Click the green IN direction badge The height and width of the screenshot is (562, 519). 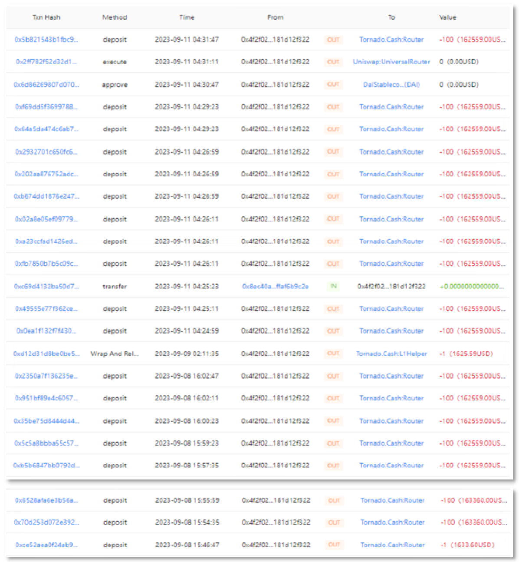tap(333, 286)
